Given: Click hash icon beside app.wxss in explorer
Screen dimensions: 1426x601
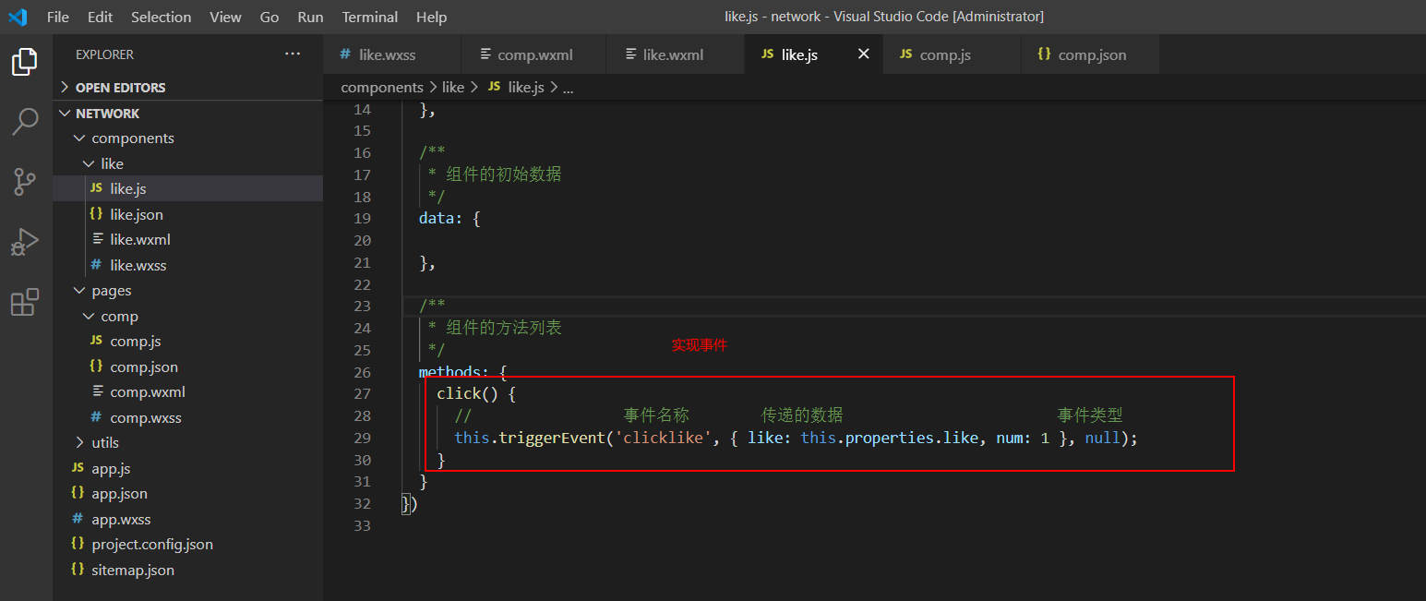Looking at the screenshot, I should click(78, 519).
